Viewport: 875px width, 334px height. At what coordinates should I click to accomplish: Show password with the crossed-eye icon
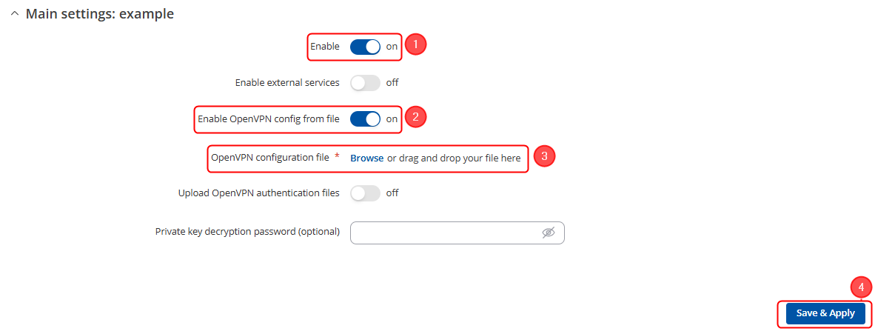tap(549, 233)
